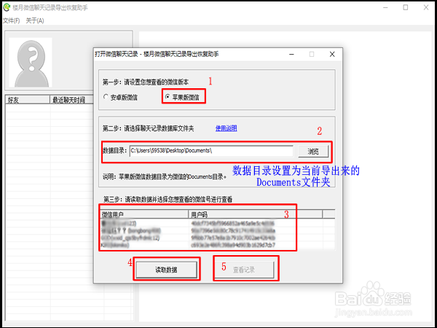
Task: Click the placeholder avatar picture
Action: click(x=31, y=62)
